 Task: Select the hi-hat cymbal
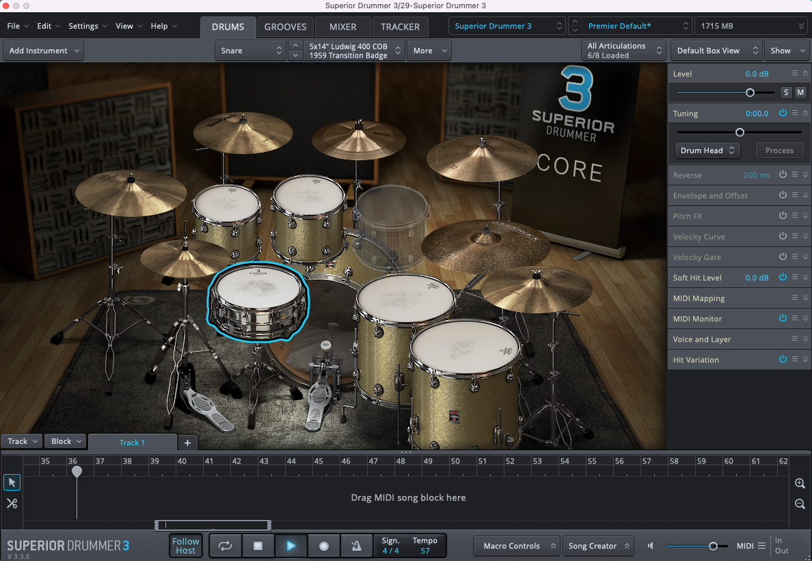[185, 258]
